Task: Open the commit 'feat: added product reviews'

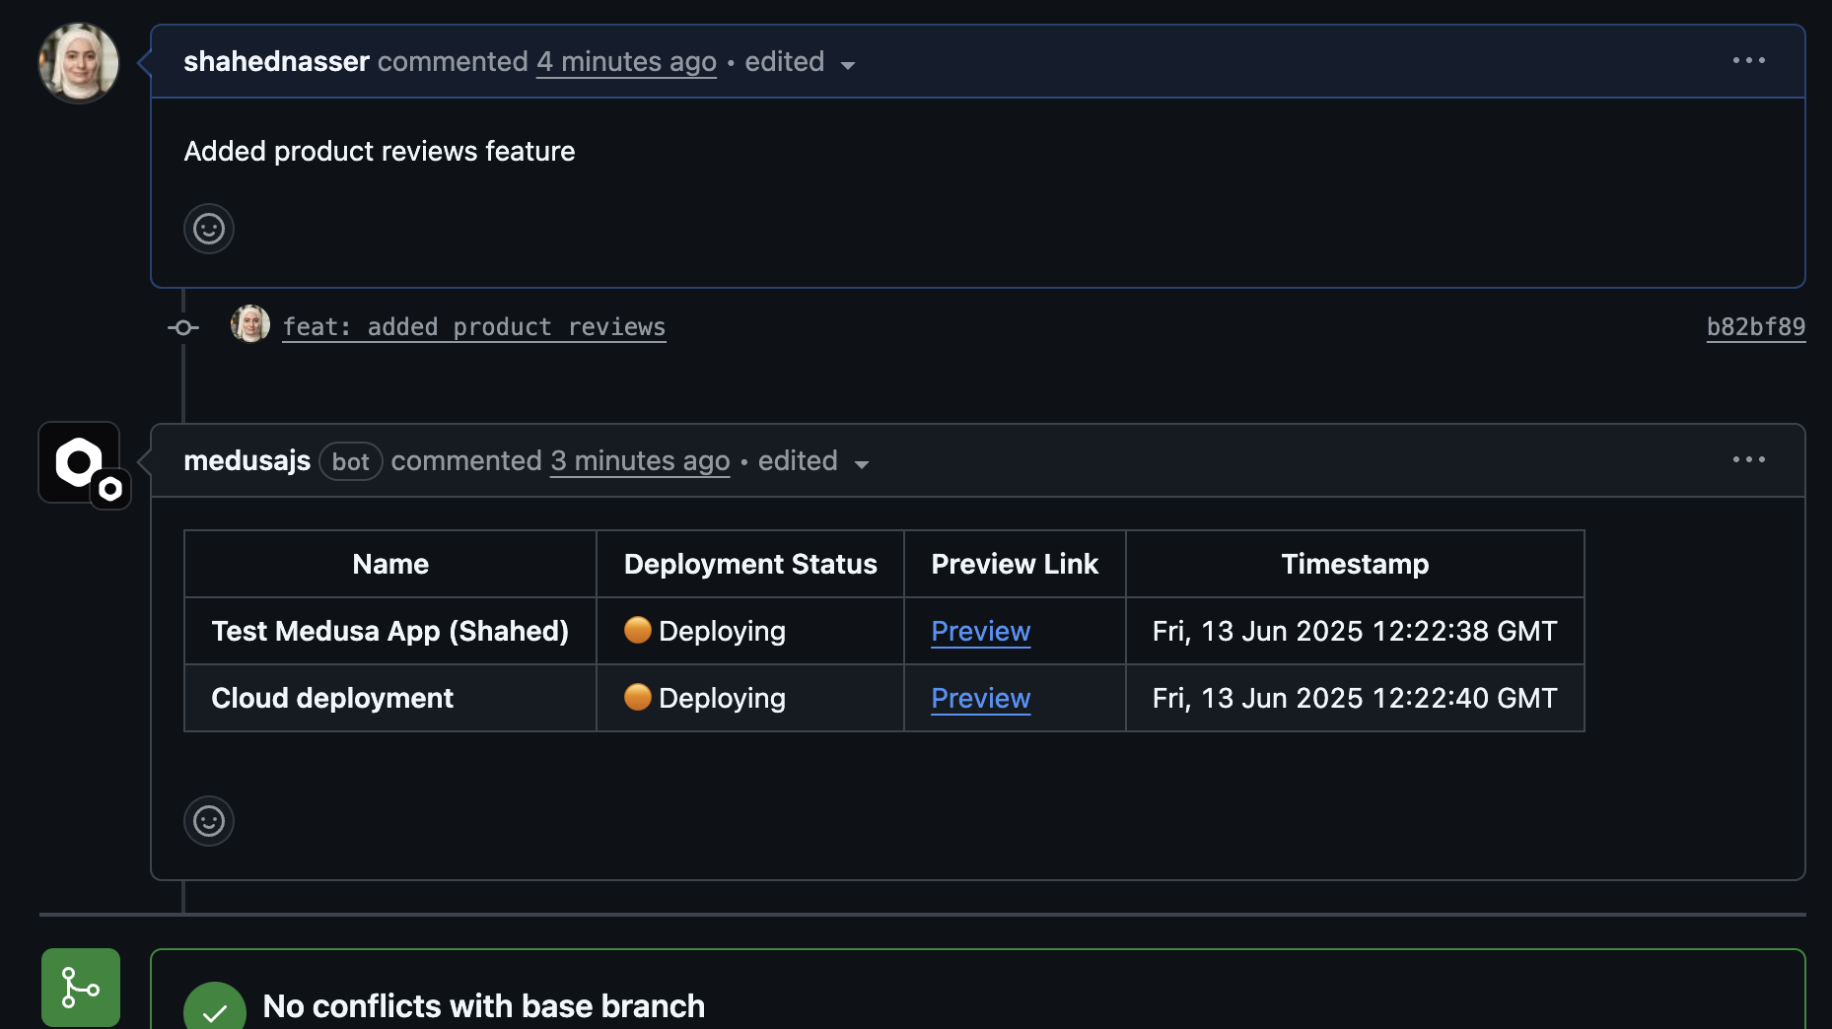Action: 473,326
